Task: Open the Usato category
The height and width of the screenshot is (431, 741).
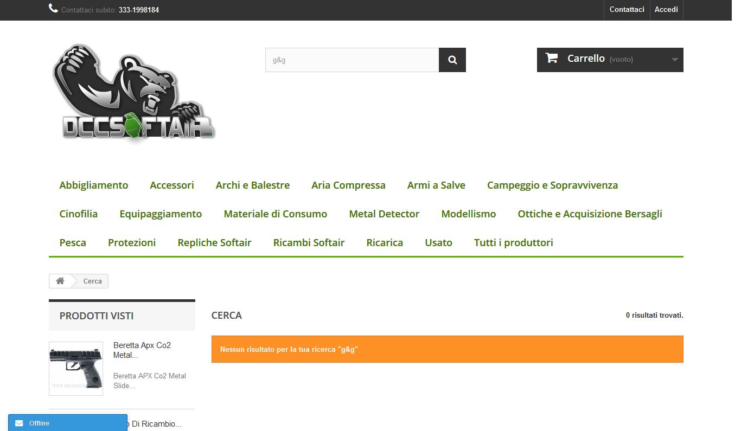Action: pos(438,242)
